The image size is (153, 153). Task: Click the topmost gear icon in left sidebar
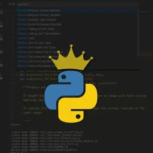point(1,26)
